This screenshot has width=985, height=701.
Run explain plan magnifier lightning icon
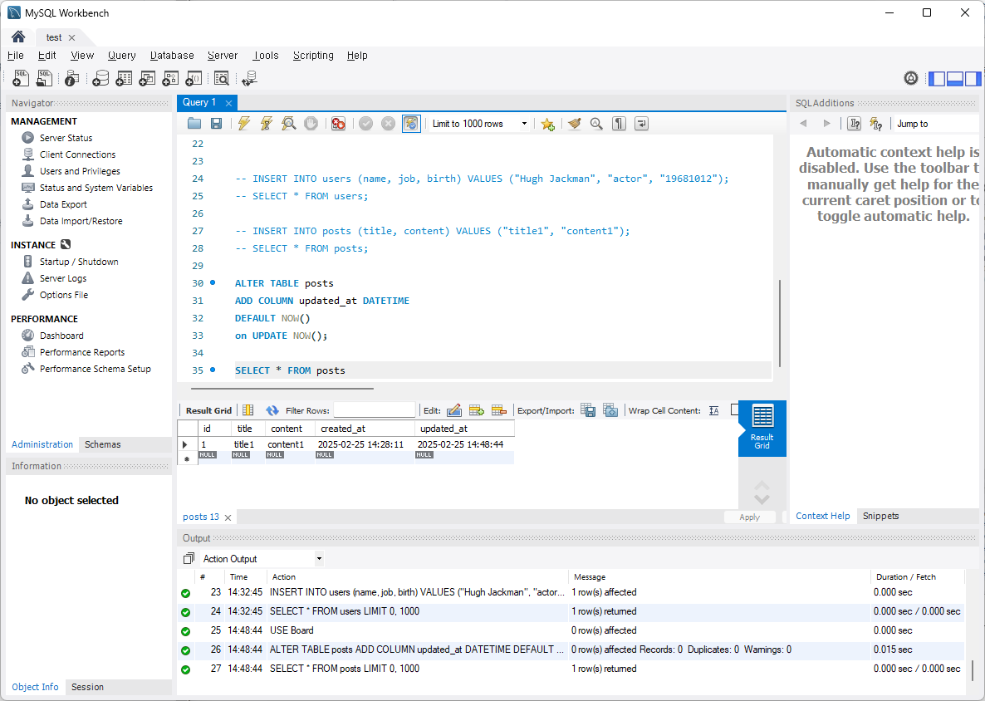[x=289, y=124]
